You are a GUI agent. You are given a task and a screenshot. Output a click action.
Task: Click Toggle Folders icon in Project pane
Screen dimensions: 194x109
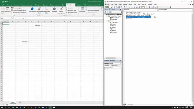pos(110,12)
